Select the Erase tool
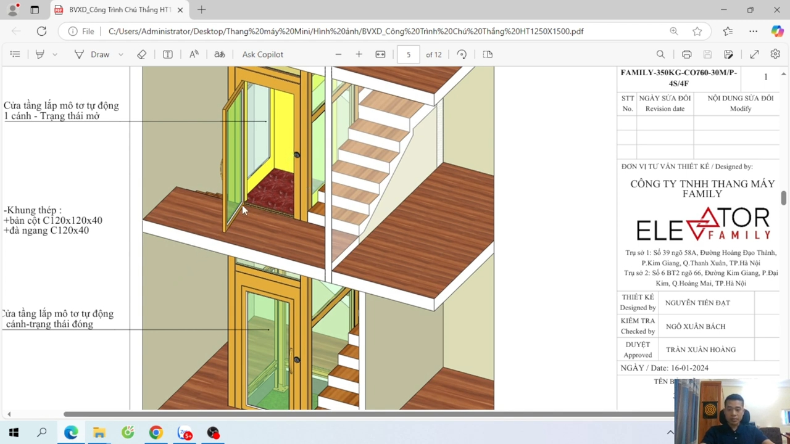Image resolution: width=790 pixels, height=444 pixels. (142, 54)
